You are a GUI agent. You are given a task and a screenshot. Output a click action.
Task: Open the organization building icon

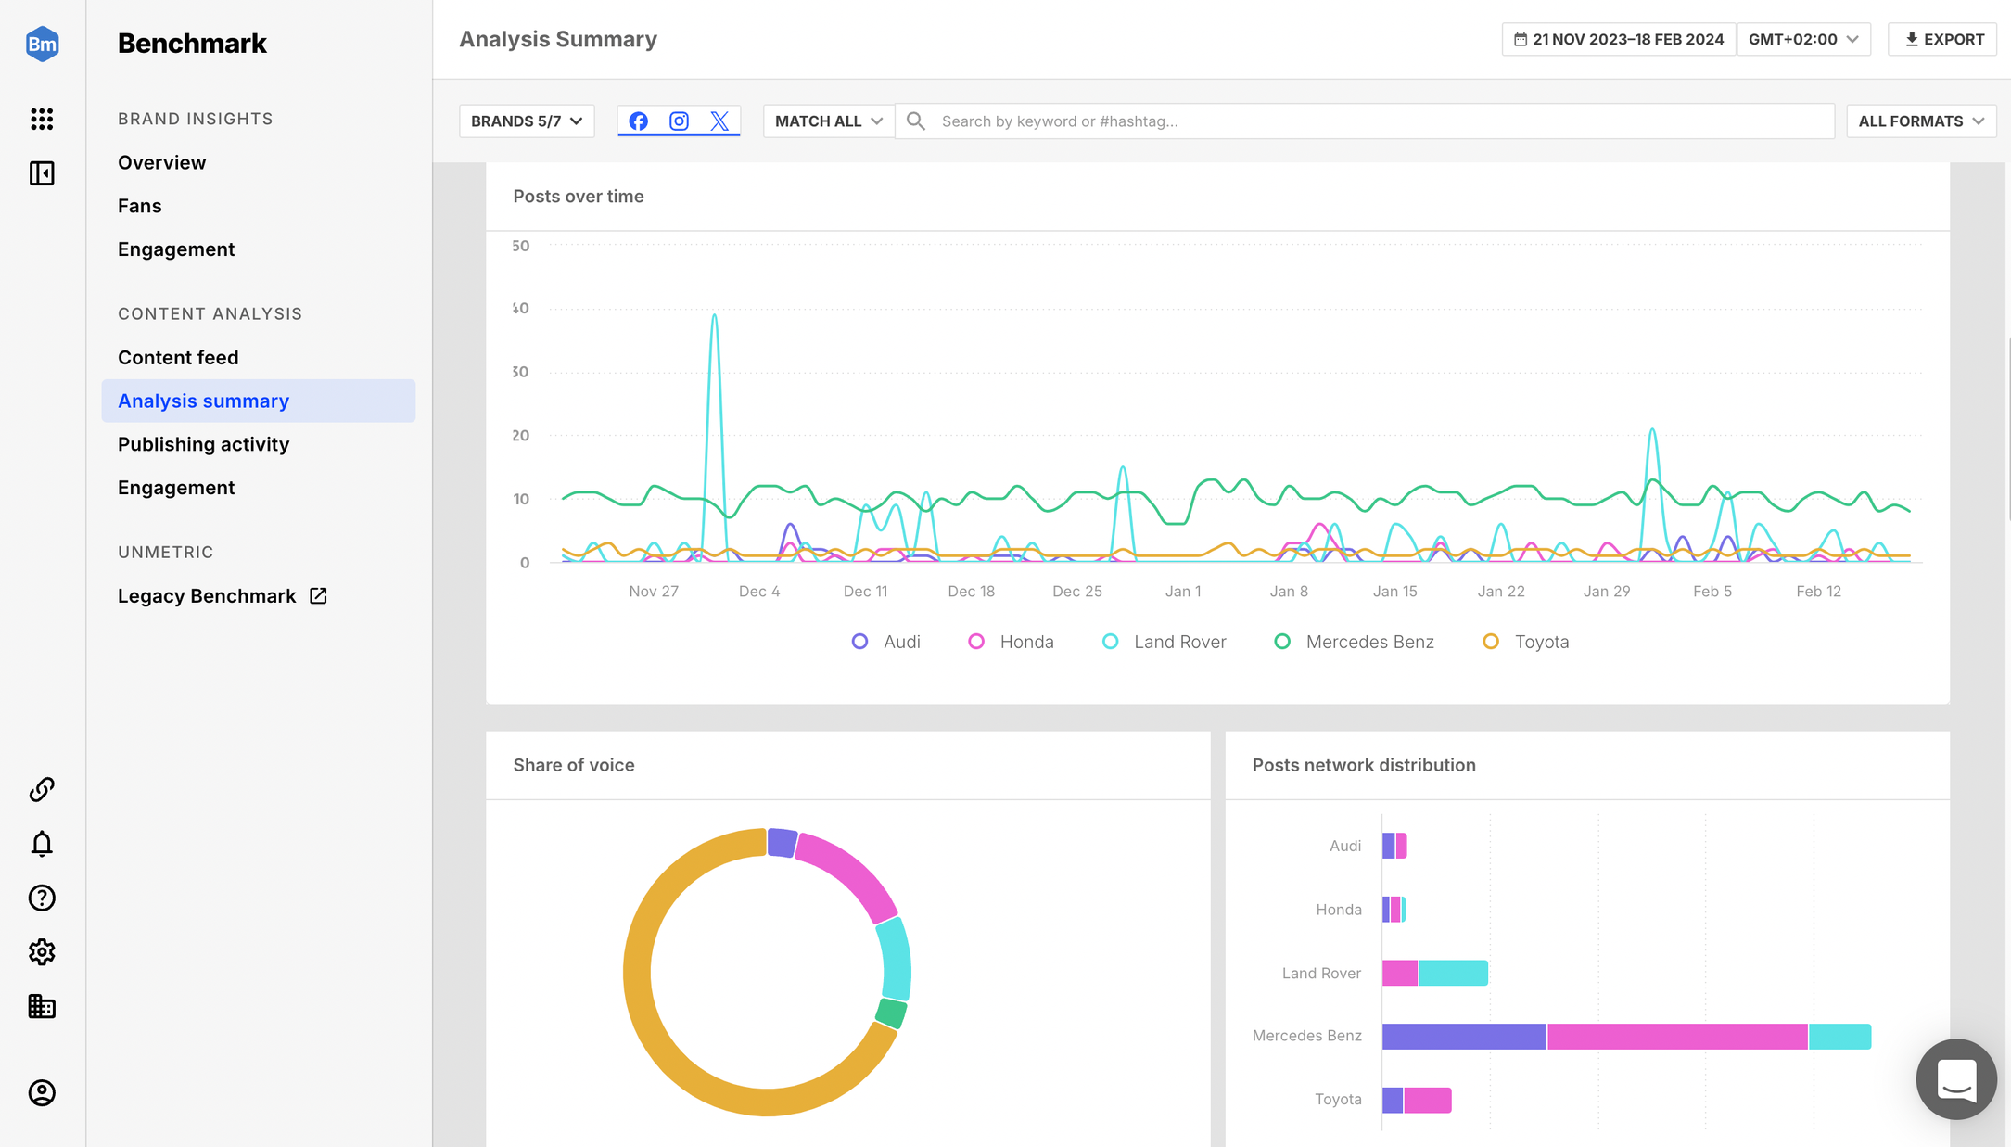click(x=42, y=1006)
